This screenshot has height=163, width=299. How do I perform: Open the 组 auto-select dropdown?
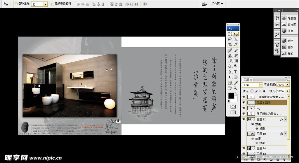click(x=45, y=4)
